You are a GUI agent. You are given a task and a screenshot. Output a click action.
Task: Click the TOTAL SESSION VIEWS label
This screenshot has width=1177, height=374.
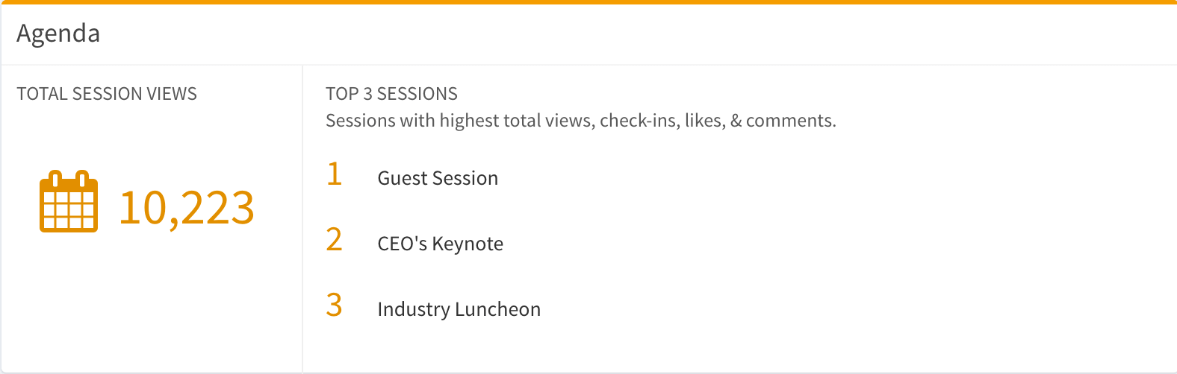[x=107, y=94]
